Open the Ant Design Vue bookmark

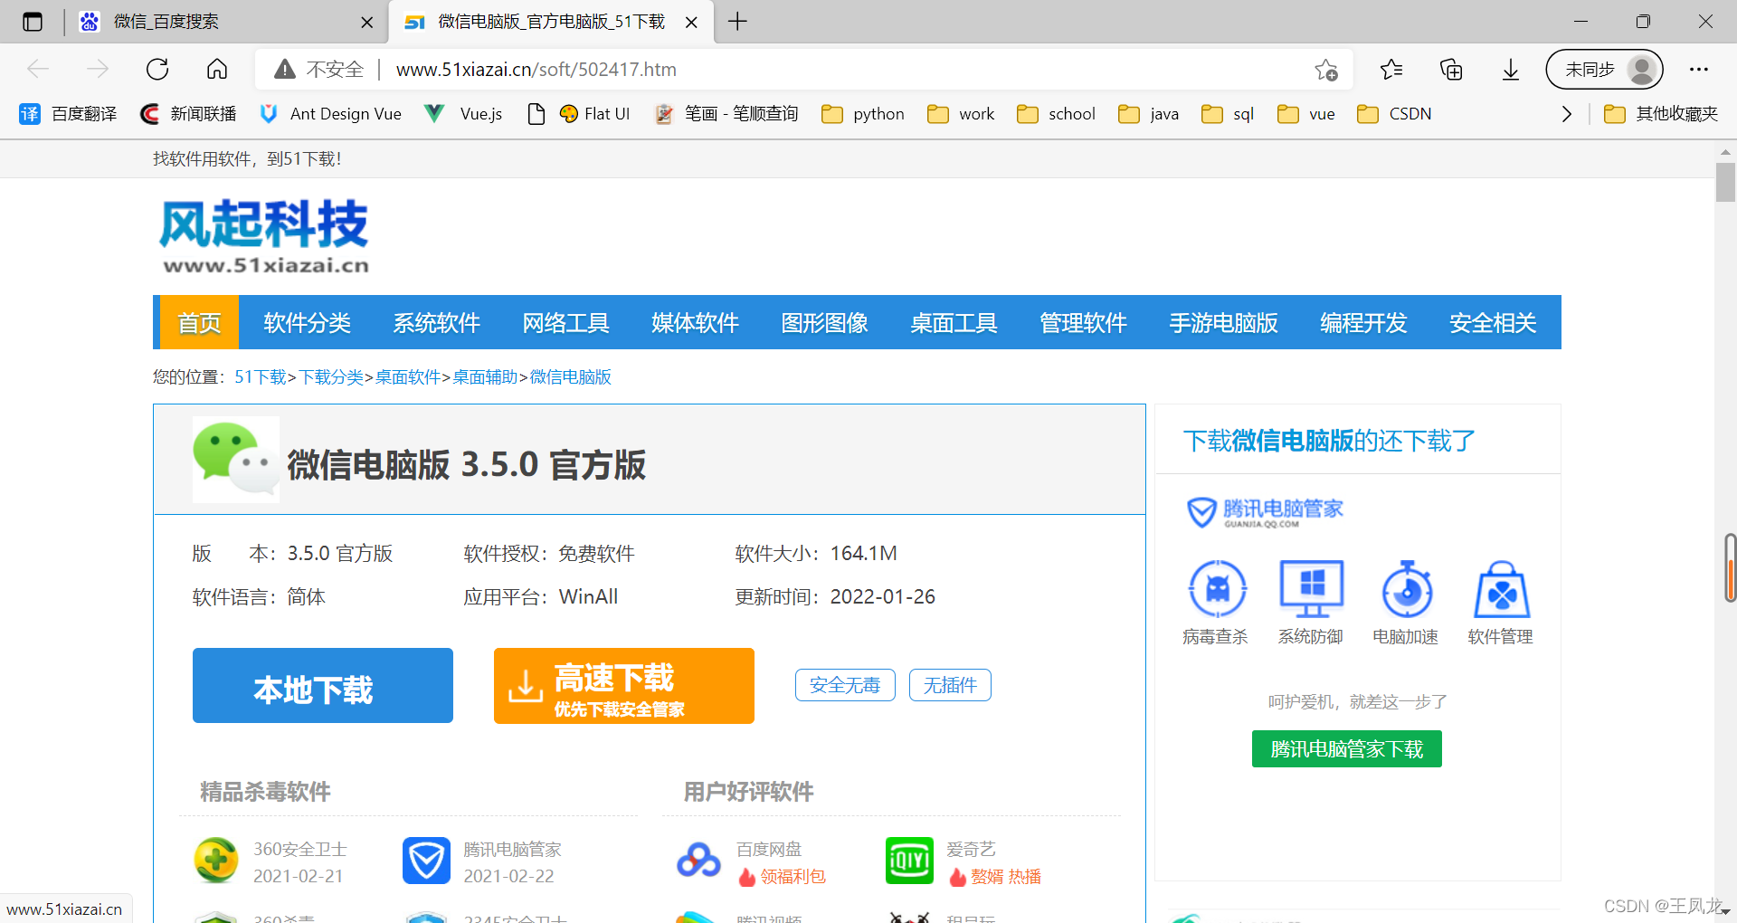point(330,114)
